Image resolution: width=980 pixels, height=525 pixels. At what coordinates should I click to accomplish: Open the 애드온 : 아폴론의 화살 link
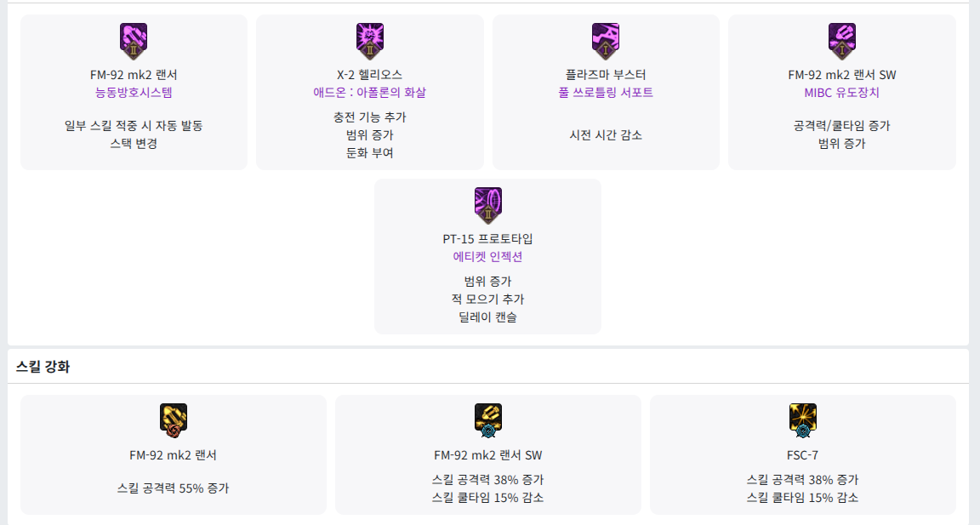pyautogui.click(x=370, y=93)
